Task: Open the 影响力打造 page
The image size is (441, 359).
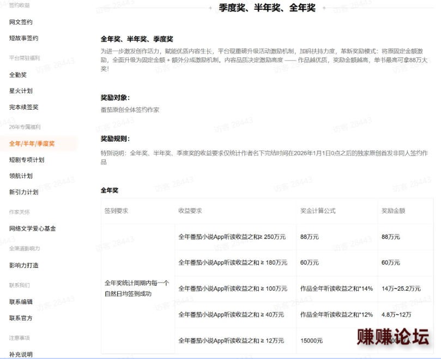Action: click(23, 265)
